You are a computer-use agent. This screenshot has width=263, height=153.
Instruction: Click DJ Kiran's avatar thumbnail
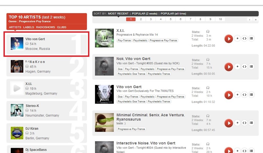click(17, 133)
